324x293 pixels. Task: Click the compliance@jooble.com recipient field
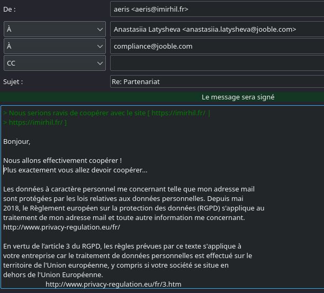pyautogui.click(x=217, y=46)
